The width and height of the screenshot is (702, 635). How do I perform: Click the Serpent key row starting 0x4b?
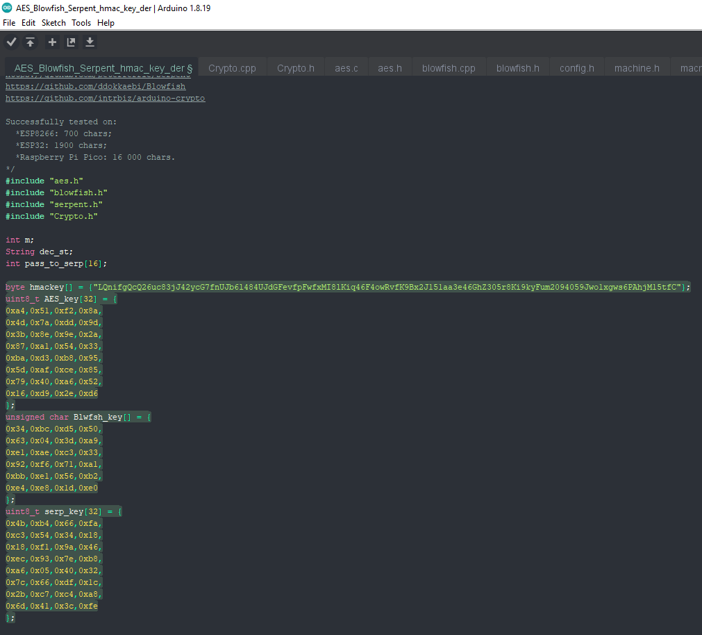[53, 524]
